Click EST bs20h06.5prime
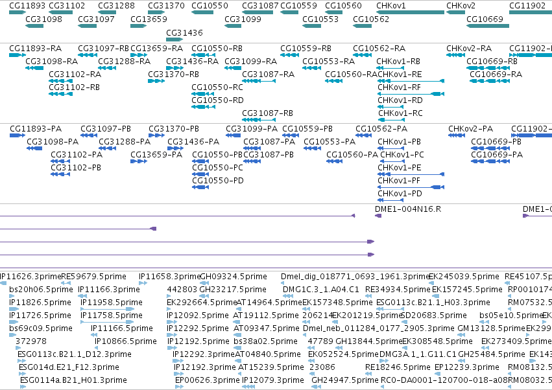The width and height of the screenshot is (552, 390). point(41,290)
